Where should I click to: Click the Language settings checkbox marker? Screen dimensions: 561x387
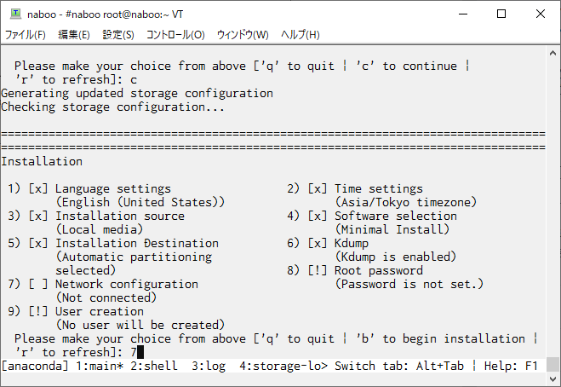[38, 188]
